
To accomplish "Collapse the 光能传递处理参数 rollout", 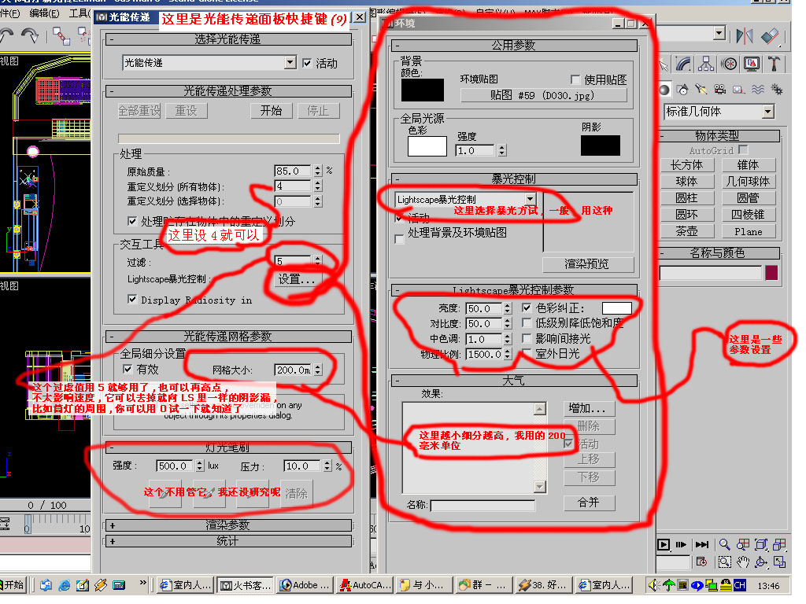I will [x=227, y=91].
